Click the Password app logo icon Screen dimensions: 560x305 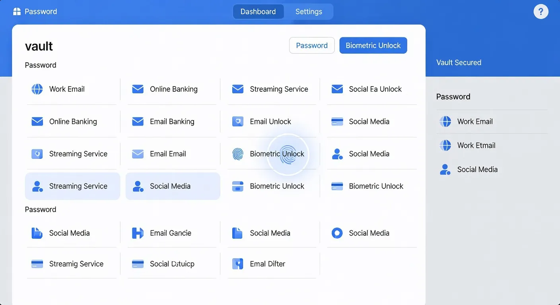click(x=17, y=12)
